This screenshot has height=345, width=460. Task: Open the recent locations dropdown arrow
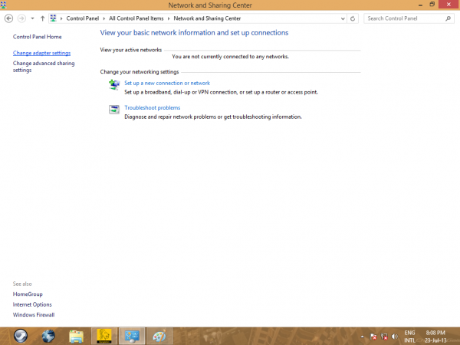tap(32, 18)
